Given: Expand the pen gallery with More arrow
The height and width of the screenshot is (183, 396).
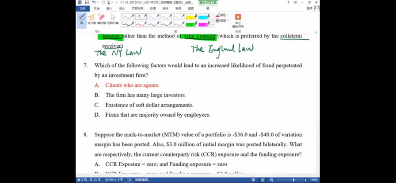Looking at the screenshot, I should coord(212,25).
